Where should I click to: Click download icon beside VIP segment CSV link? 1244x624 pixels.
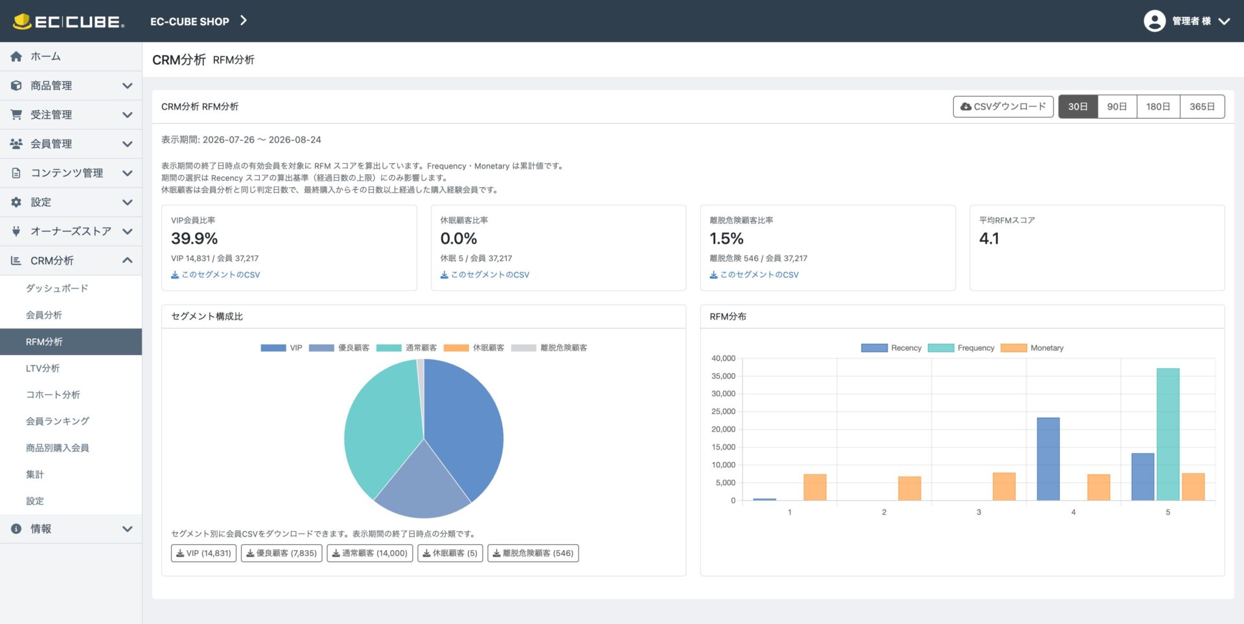pyautogui.click(x=175, y=275)
